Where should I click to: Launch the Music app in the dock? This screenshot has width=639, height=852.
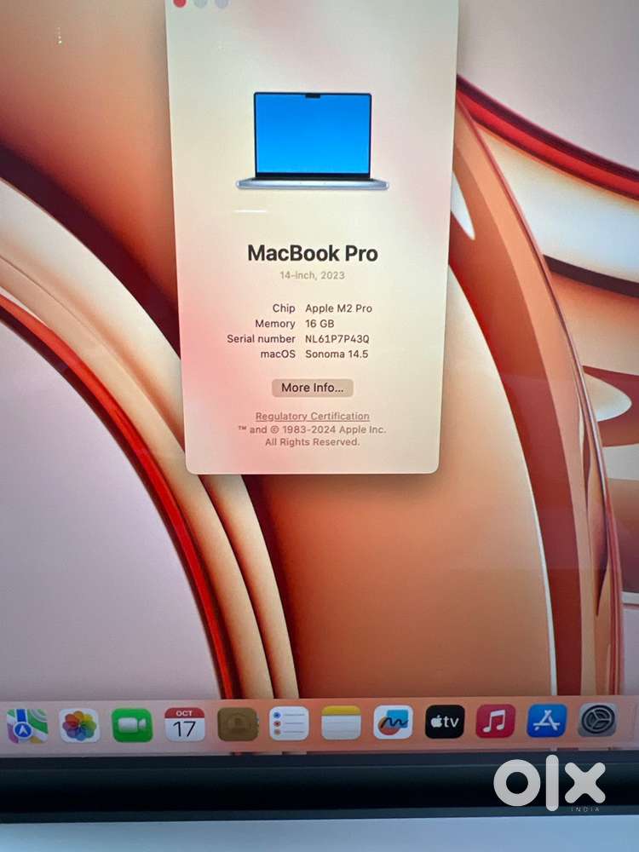point(495,722)
